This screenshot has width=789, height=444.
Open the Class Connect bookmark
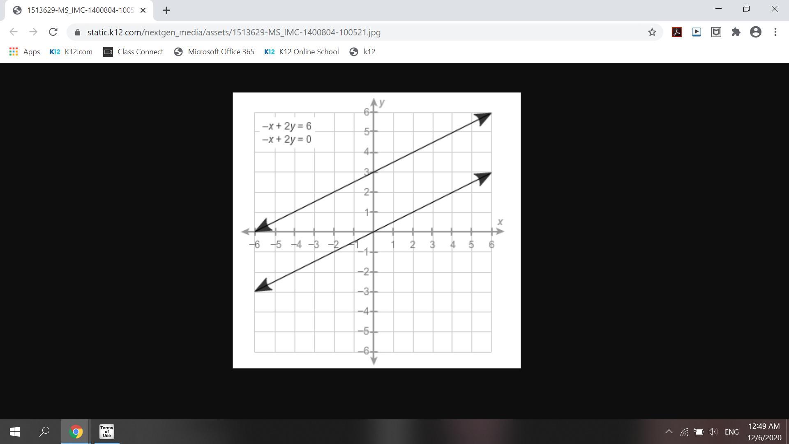[x=133, y=52]
